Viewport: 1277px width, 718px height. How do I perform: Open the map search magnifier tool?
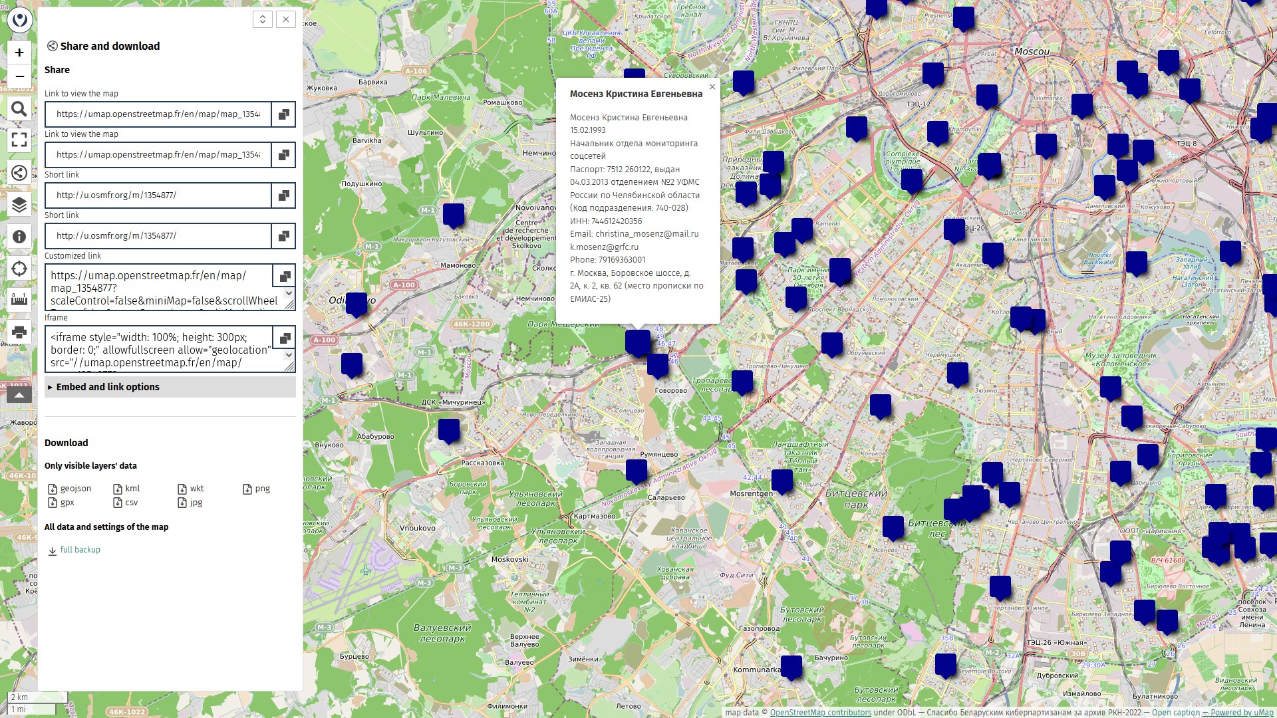click(19, 109)
